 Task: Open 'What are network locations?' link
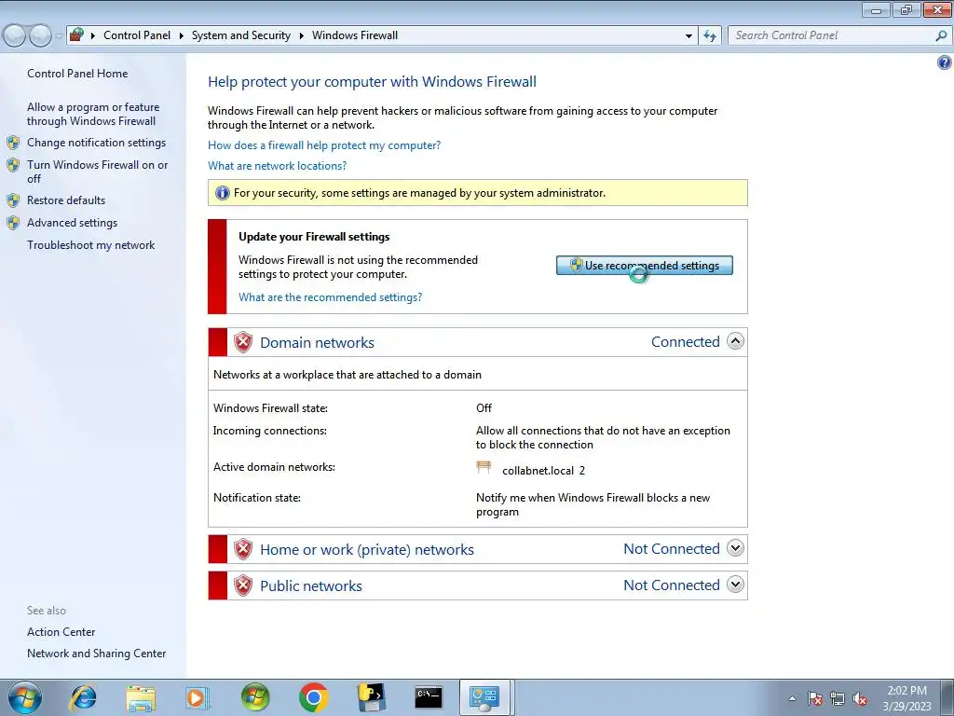coord(277,166)
